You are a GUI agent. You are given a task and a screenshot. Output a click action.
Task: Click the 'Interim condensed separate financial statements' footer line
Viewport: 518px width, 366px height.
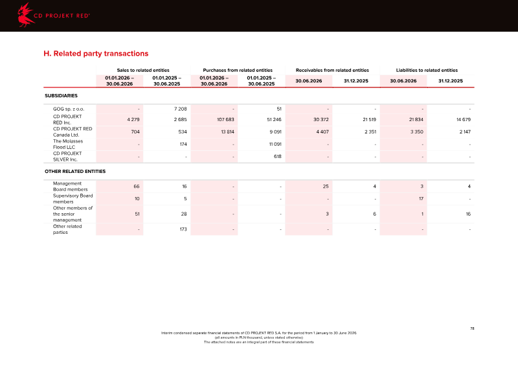pyautogui.click(x=258, y=333)
